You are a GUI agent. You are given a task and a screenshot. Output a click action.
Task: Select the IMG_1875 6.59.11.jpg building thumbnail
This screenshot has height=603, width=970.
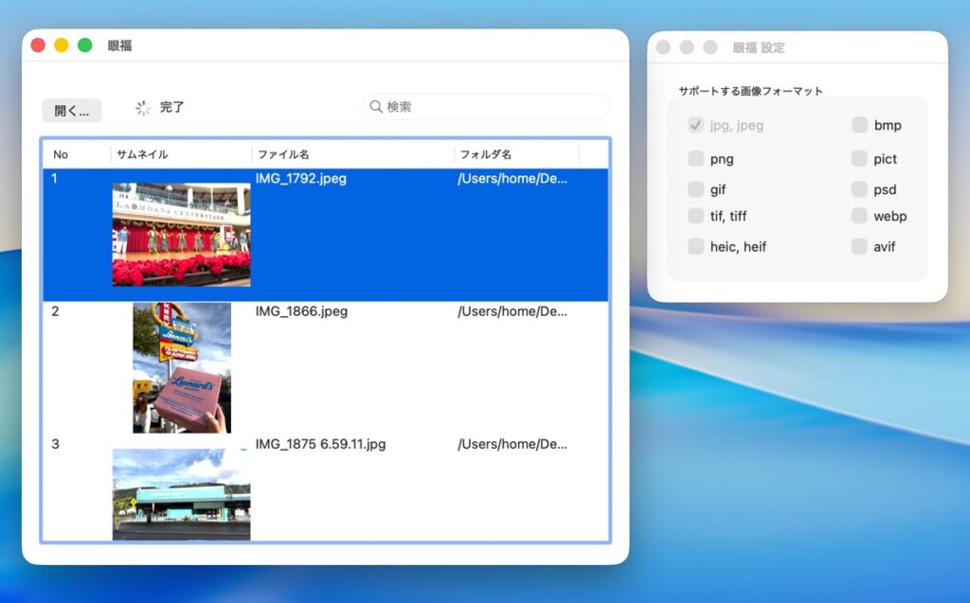click(181, 494)
